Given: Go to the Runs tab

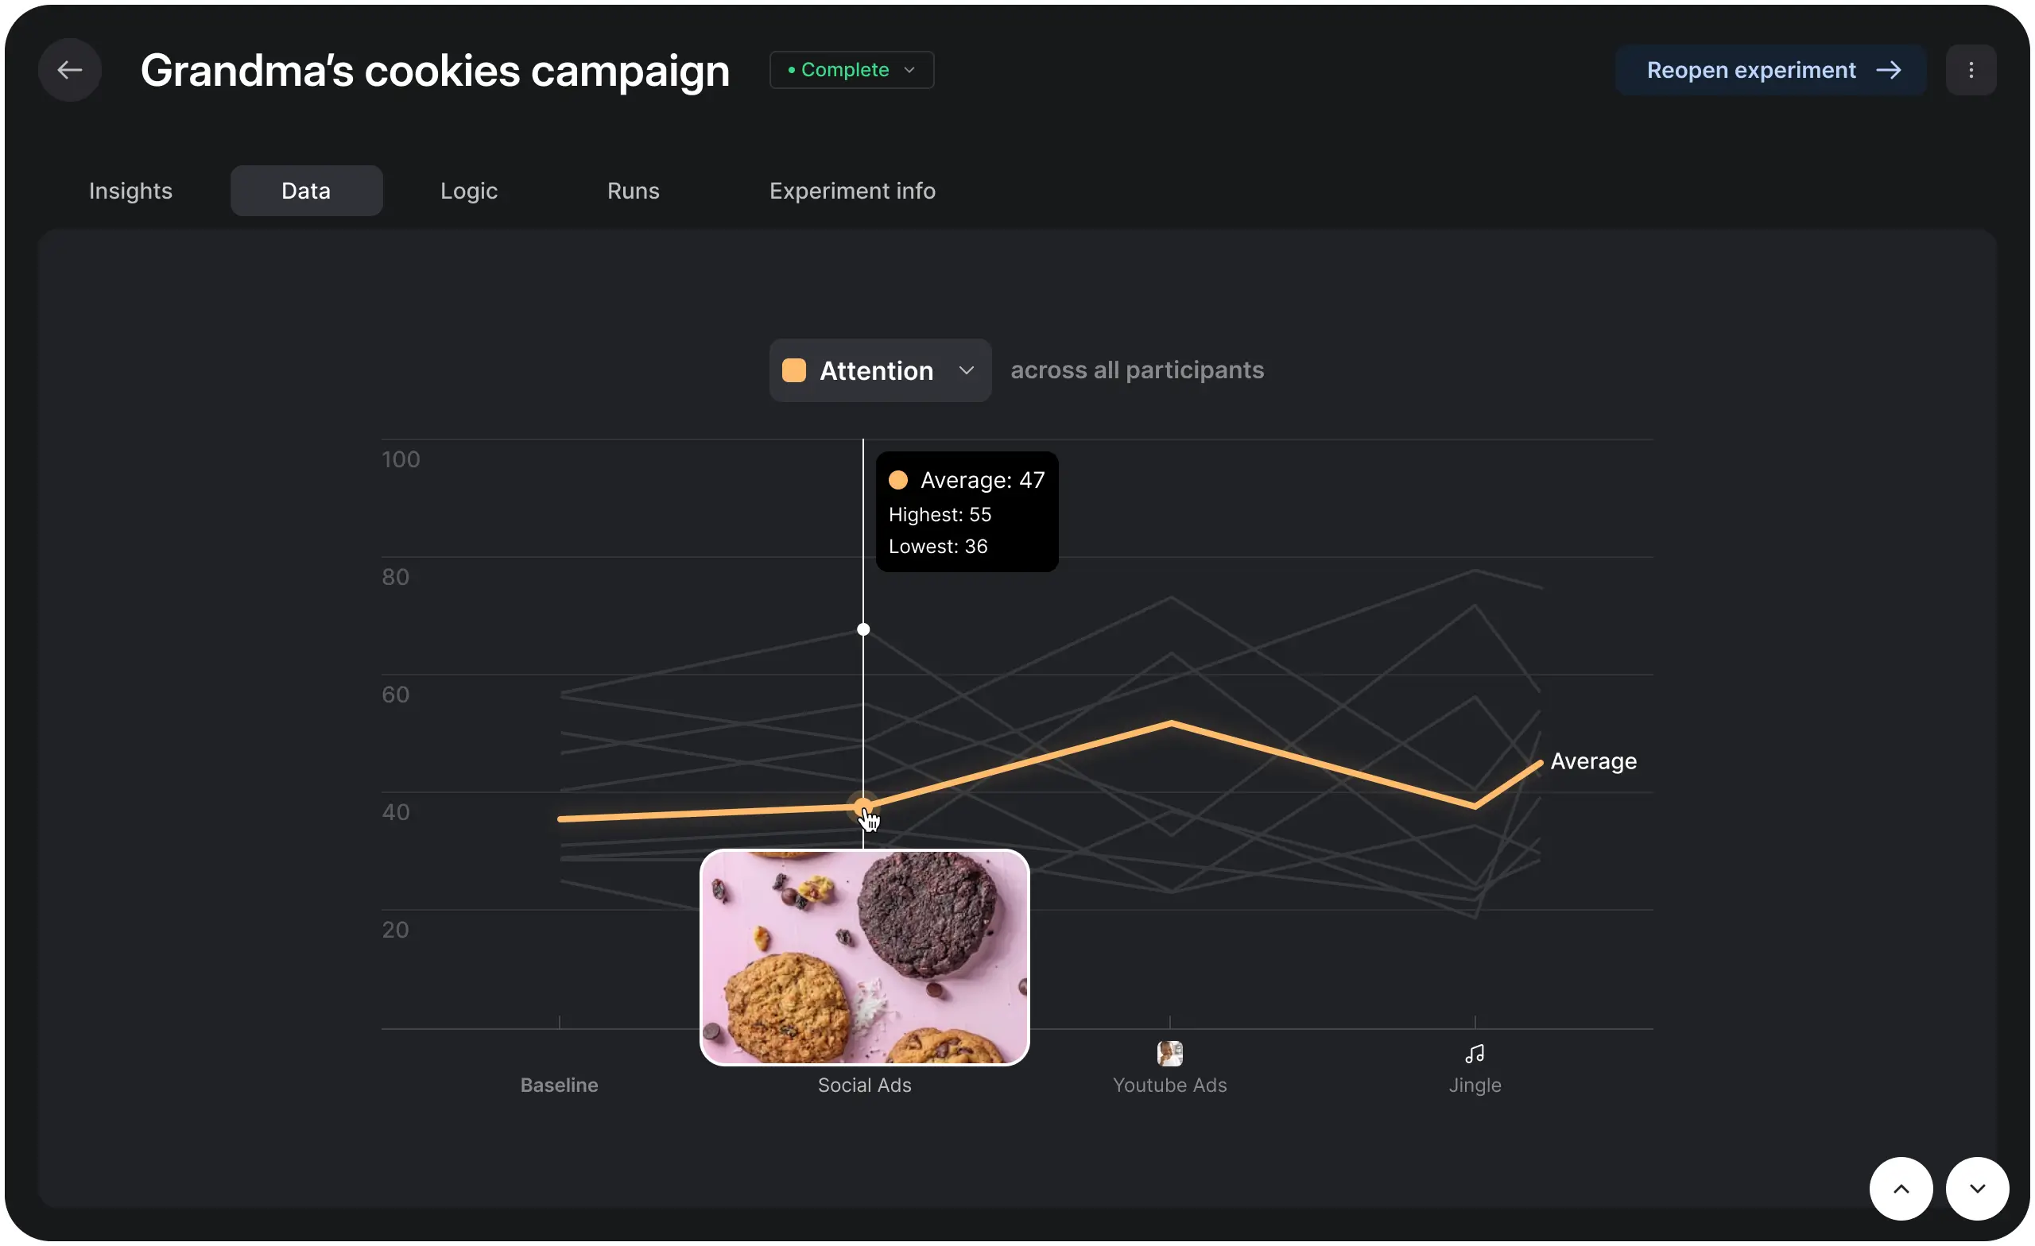Looking at the screenshot, I should click(633, 191).
